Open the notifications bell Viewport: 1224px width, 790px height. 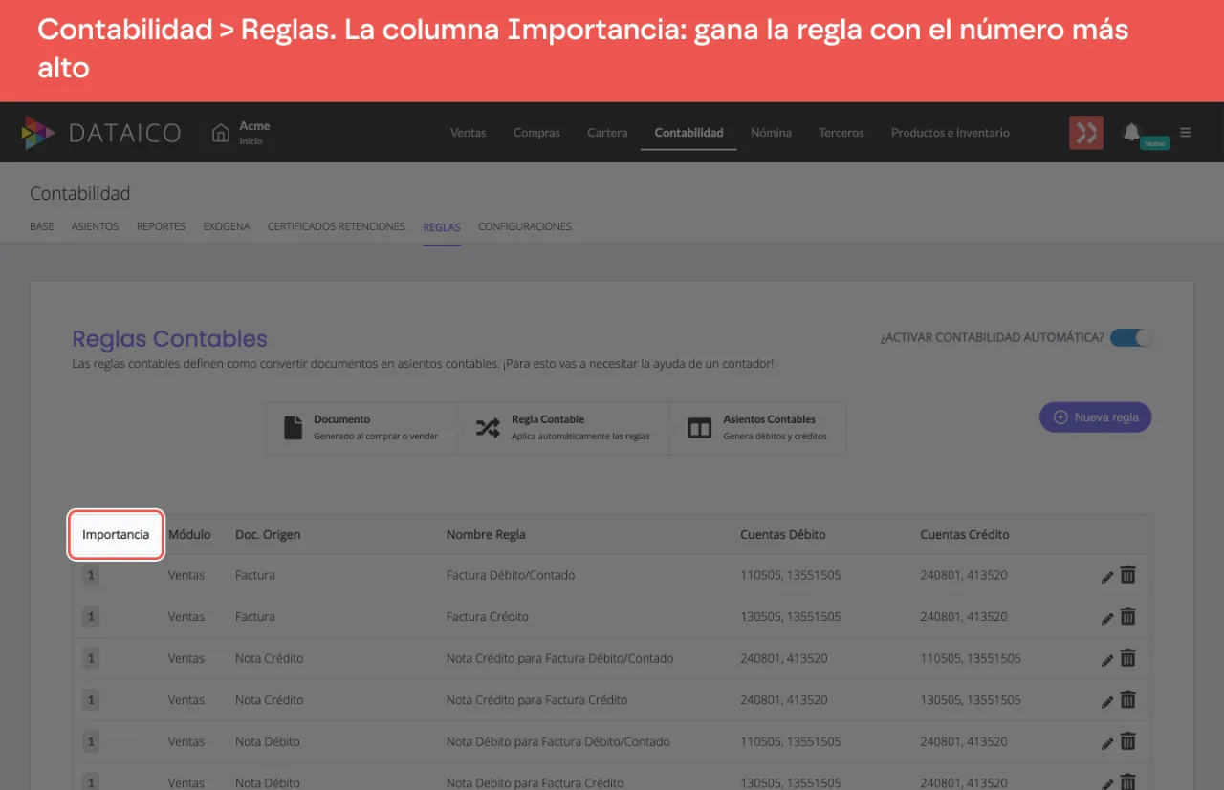(1131, 132)
